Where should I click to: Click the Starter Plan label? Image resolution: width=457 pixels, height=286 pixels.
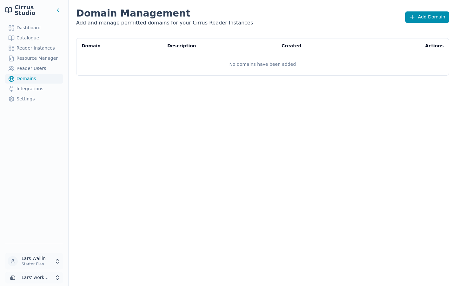point(33,264)
